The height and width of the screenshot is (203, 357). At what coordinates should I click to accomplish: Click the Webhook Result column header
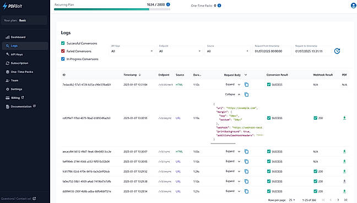point(323,75)
